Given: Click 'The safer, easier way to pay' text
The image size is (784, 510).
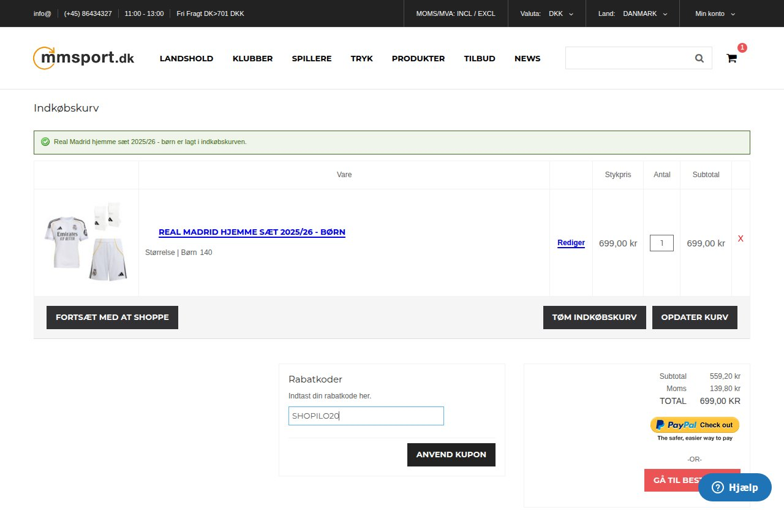Looking at the screenshot, I should pyautogui.click(x=695, y=438).
